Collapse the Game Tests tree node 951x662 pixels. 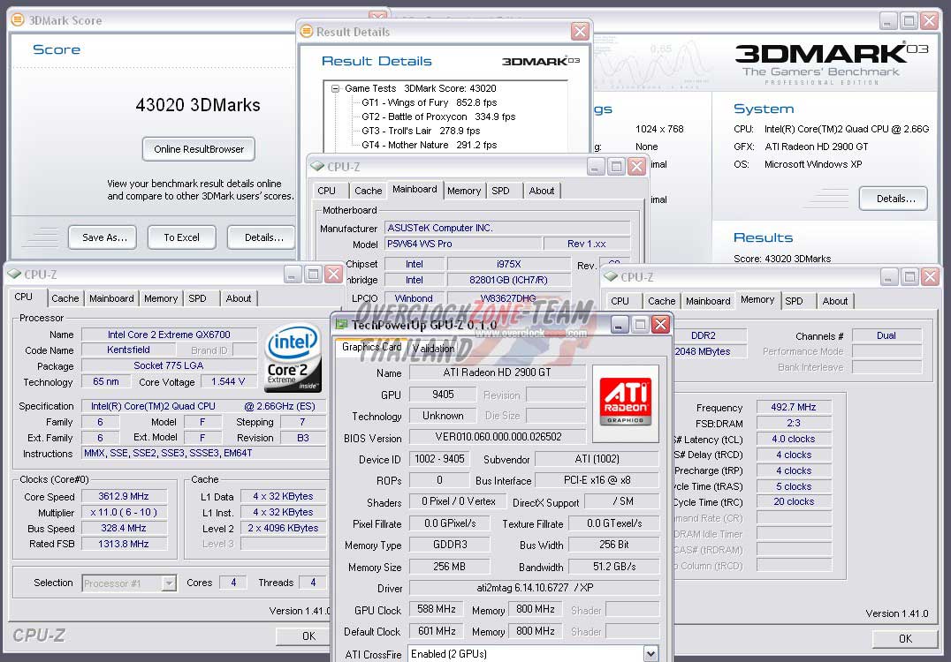(335, 88)
